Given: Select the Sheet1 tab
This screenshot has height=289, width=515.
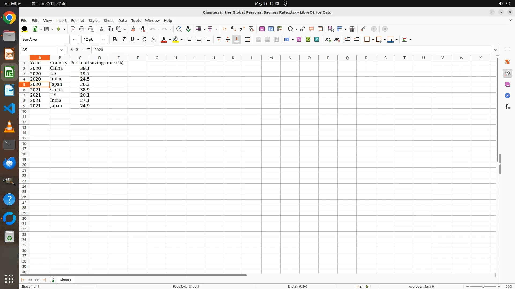Looking at the screenshot, I should (65, 280).
